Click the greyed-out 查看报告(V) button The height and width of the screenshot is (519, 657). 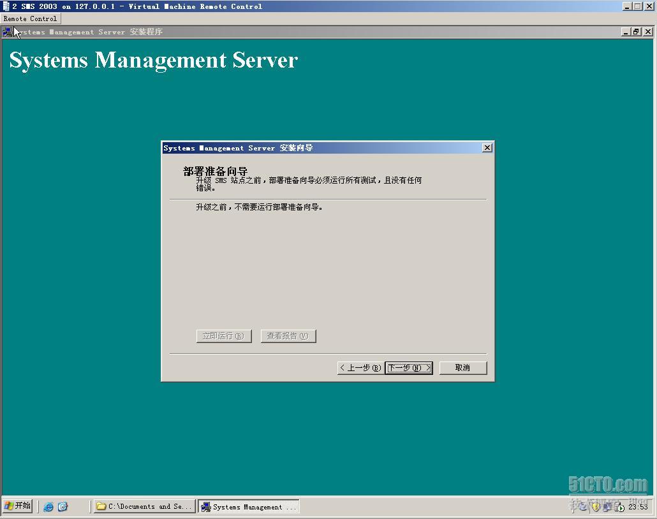[x=288, y=336]
